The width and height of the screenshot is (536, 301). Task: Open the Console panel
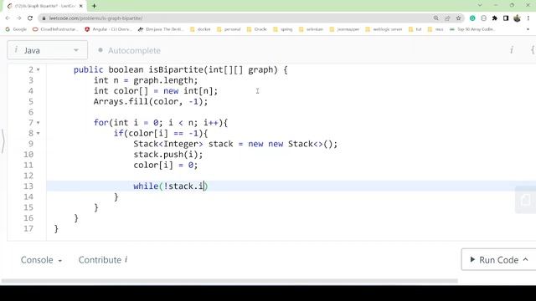(x=41, y=260)
